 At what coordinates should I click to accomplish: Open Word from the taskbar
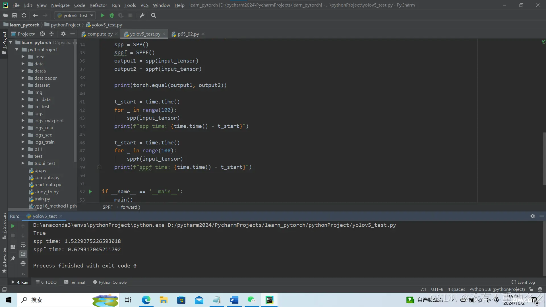[234, 300]
